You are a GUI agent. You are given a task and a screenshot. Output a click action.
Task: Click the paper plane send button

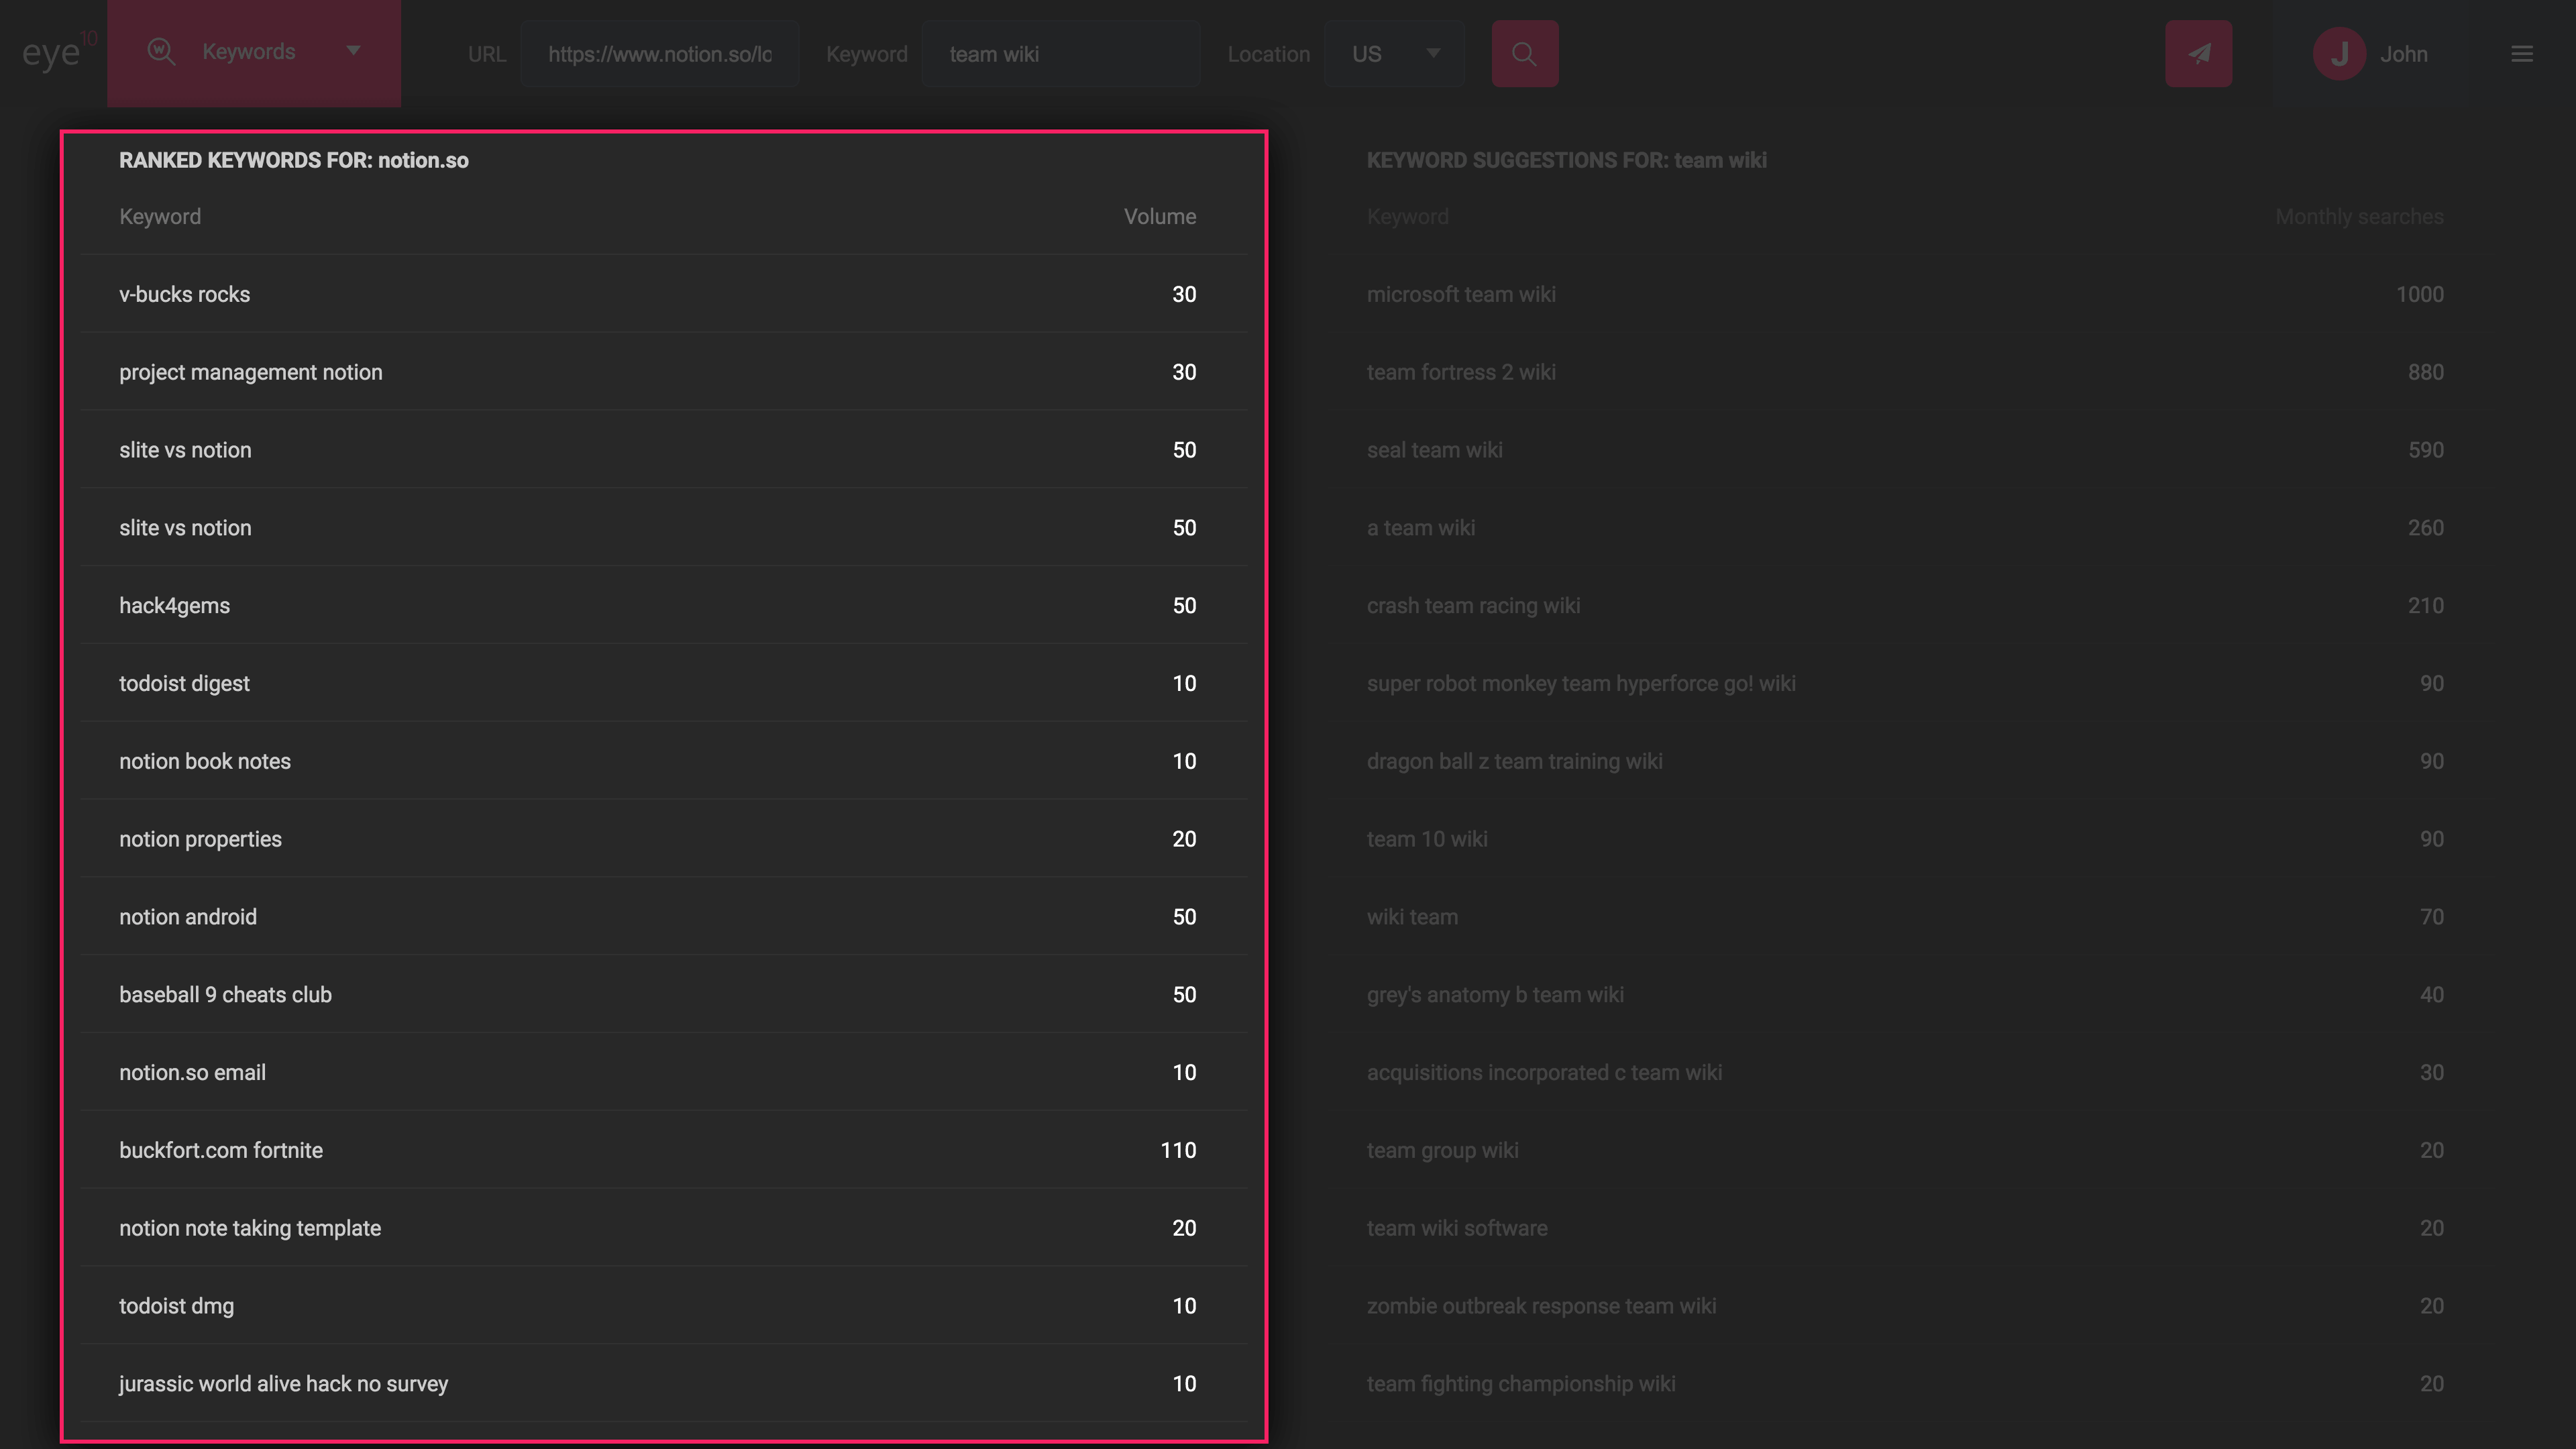pos(2198,54)
